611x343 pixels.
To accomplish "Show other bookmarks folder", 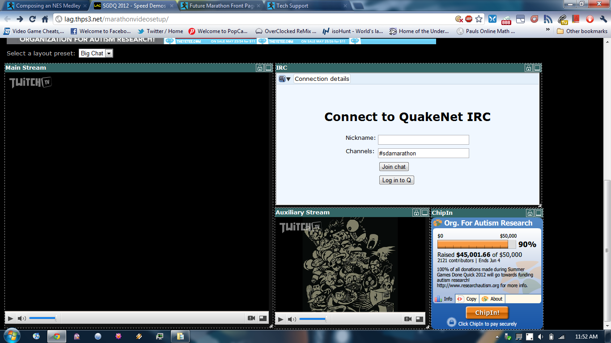I will pyautogui.click(x=581, y=31).
